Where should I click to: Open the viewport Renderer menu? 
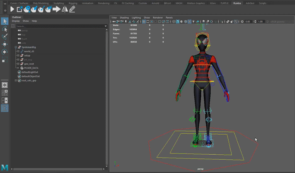(158, 17)
